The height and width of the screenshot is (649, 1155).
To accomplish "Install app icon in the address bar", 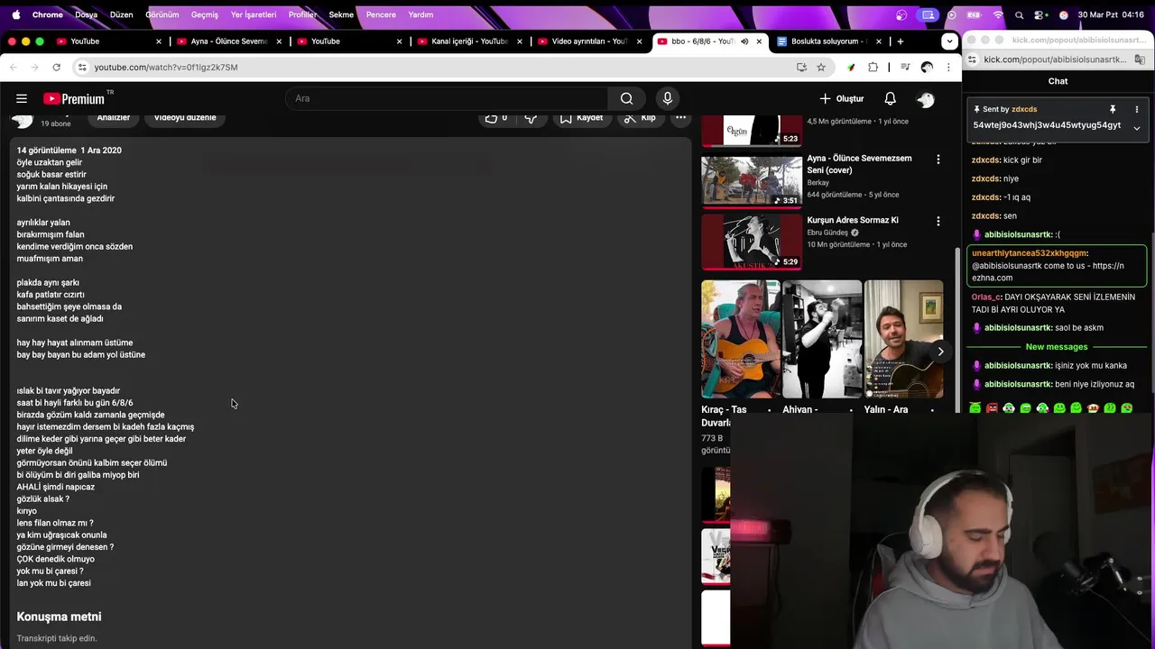I will click(801, 67).
